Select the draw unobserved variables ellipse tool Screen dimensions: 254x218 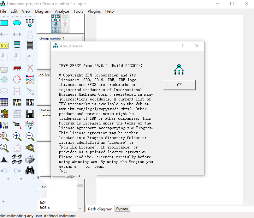[x=17, y=23]
